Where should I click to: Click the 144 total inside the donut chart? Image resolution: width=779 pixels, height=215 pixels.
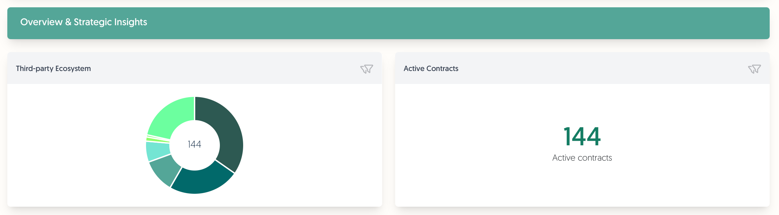194,144
